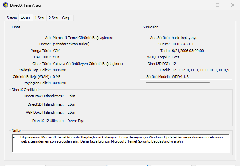The image size is (240, 166).
Task: Click the feature levels list 12_1,12_0
Action: (202, 70)
